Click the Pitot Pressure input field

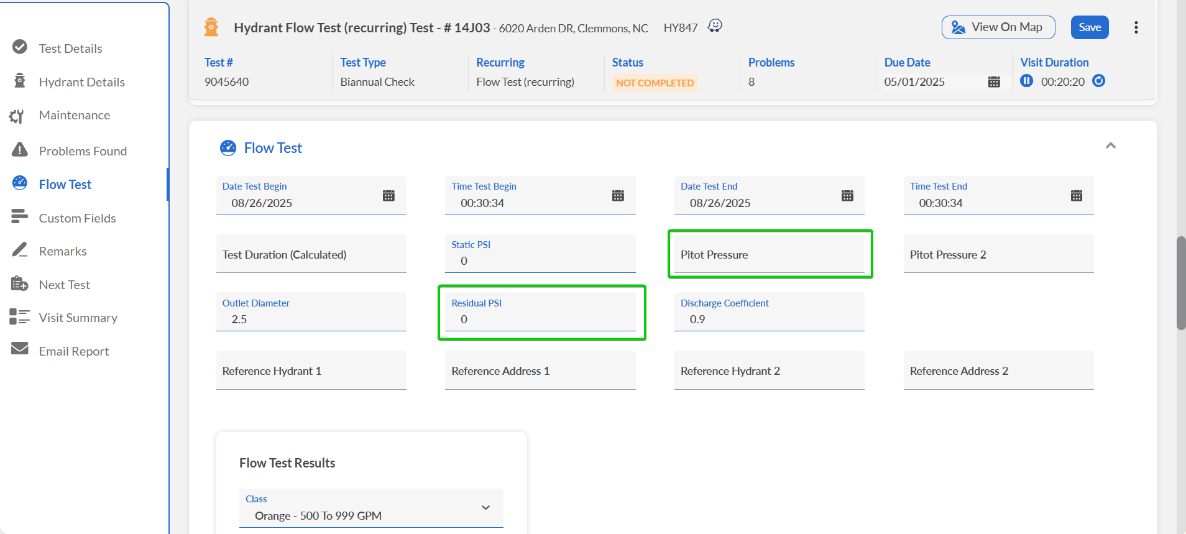pyautogui.click(x=769, y=255)
